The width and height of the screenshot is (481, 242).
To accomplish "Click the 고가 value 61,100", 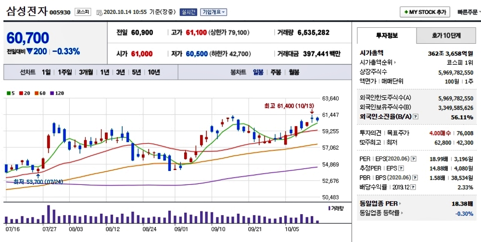I will (x=196, y=33).
